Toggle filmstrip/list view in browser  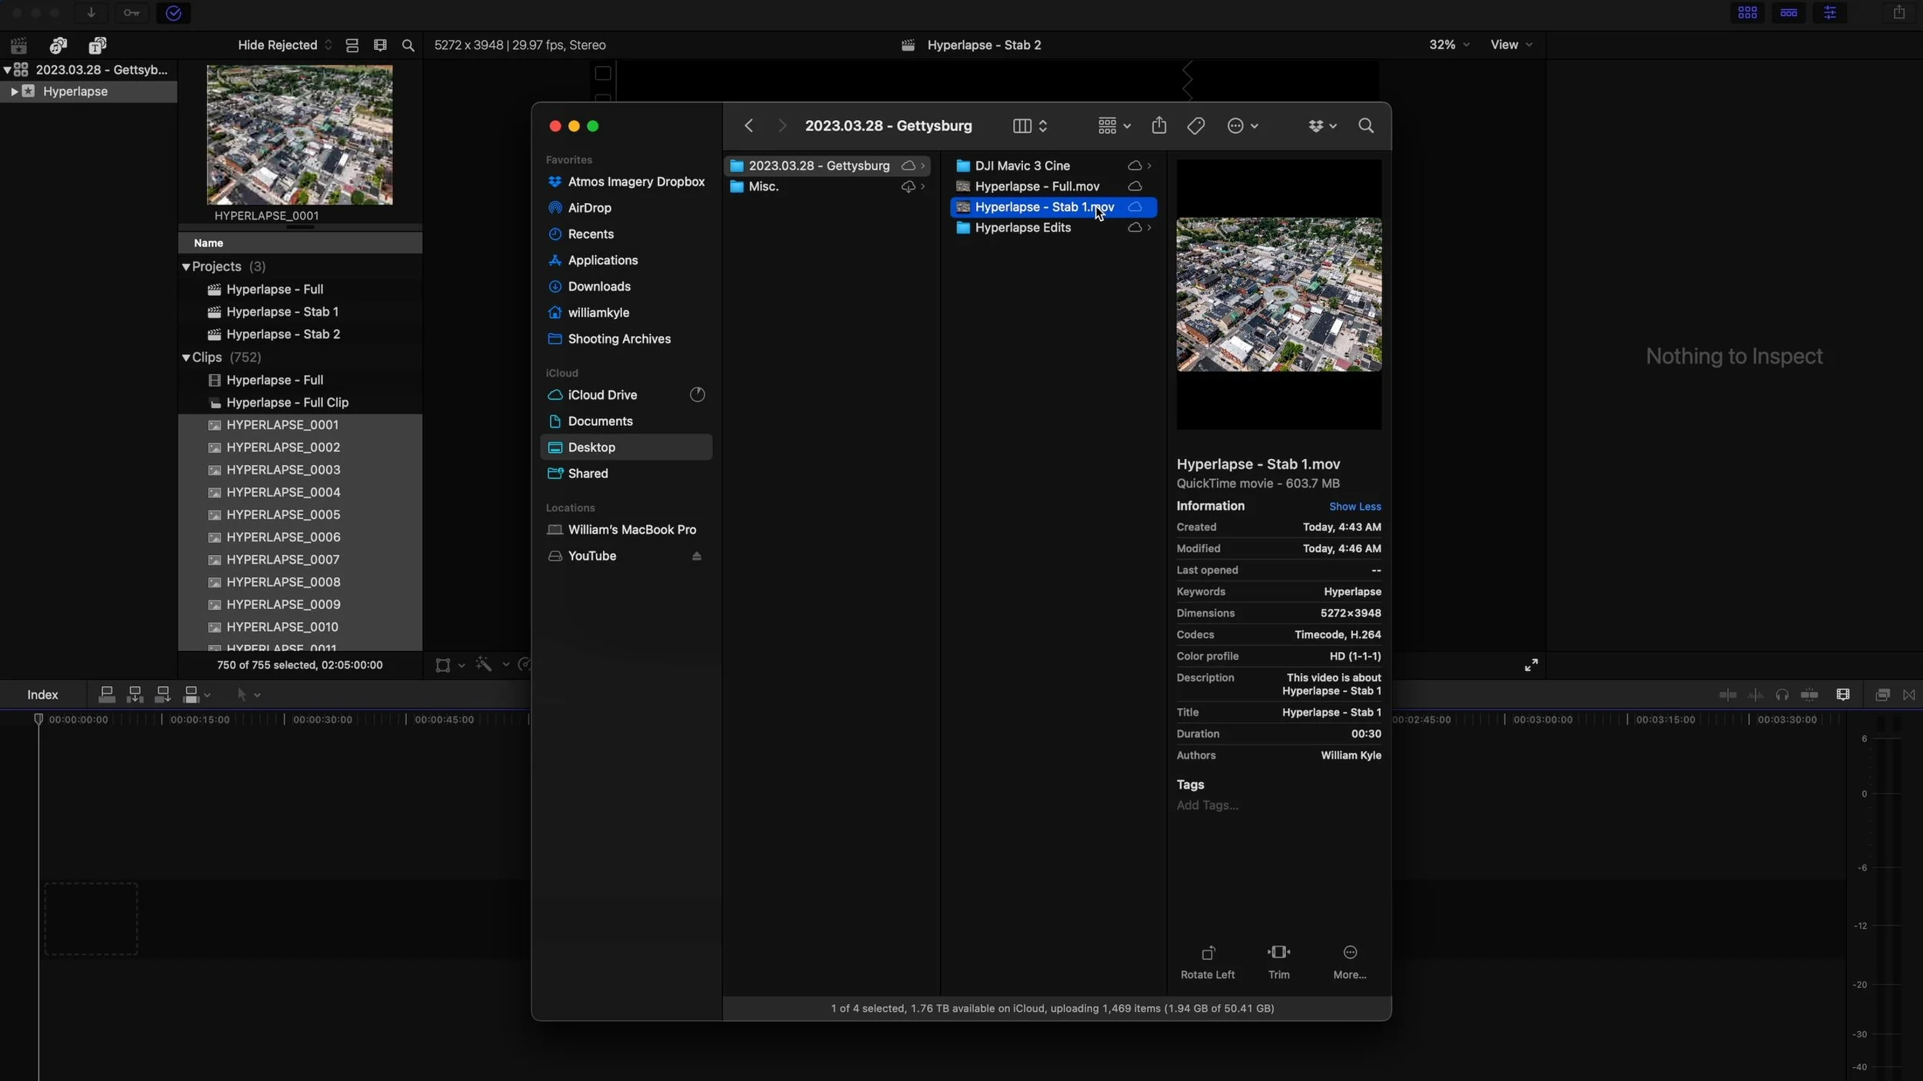[x=352, y=45]
